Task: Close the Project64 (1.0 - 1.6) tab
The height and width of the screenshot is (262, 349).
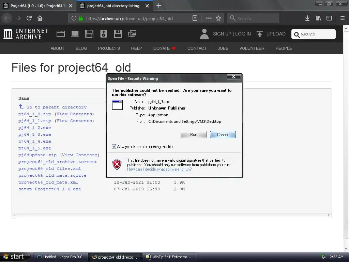Action: 71,6
